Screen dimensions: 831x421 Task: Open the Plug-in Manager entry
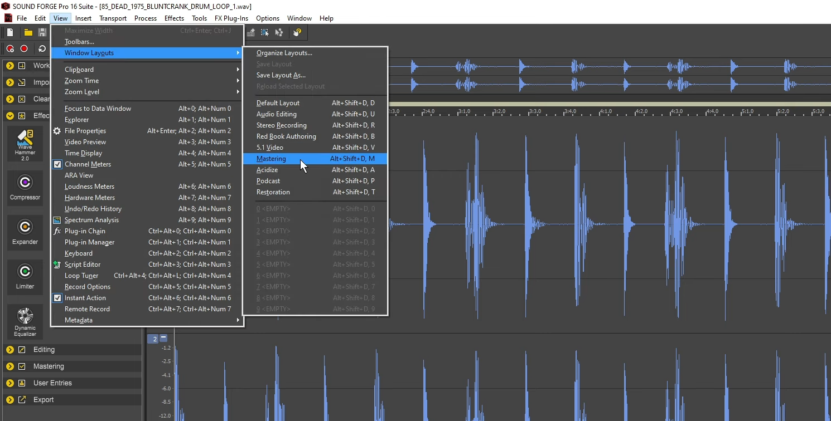[x=147, y=242]
